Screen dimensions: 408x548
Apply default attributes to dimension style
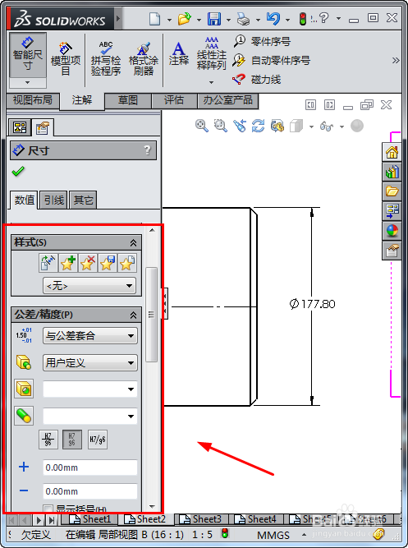[48, 263]
